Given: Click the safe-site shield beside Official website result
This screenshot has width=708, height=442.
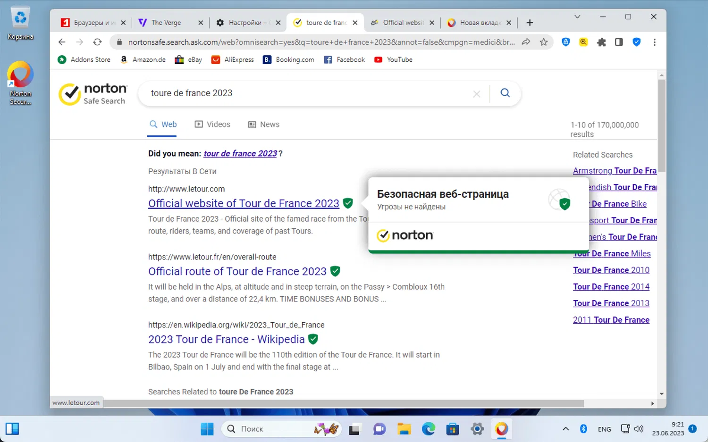Looking at the screenshot, I should pyautogui.click(x=348, y=203).
